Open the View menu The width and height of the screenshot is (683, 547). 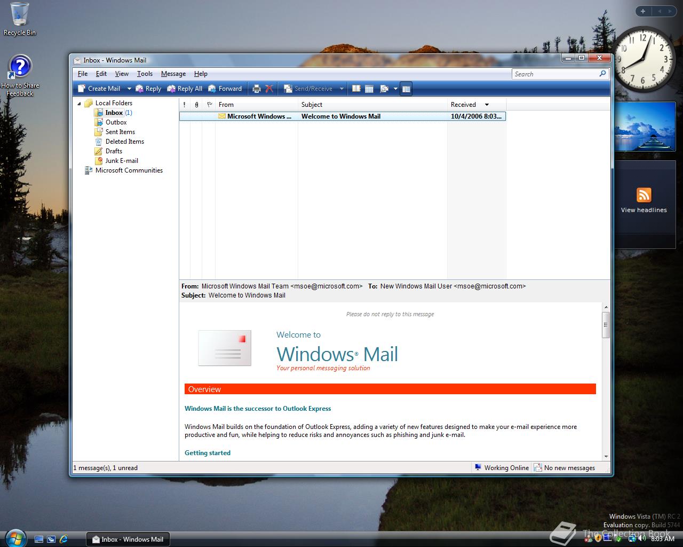click(x=122, y=74)
